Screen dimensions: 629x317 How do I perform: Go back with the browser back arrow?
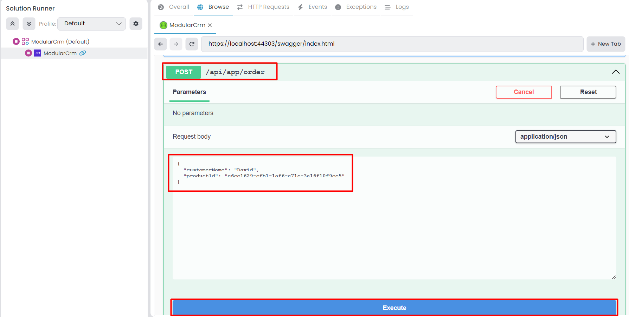160,44
